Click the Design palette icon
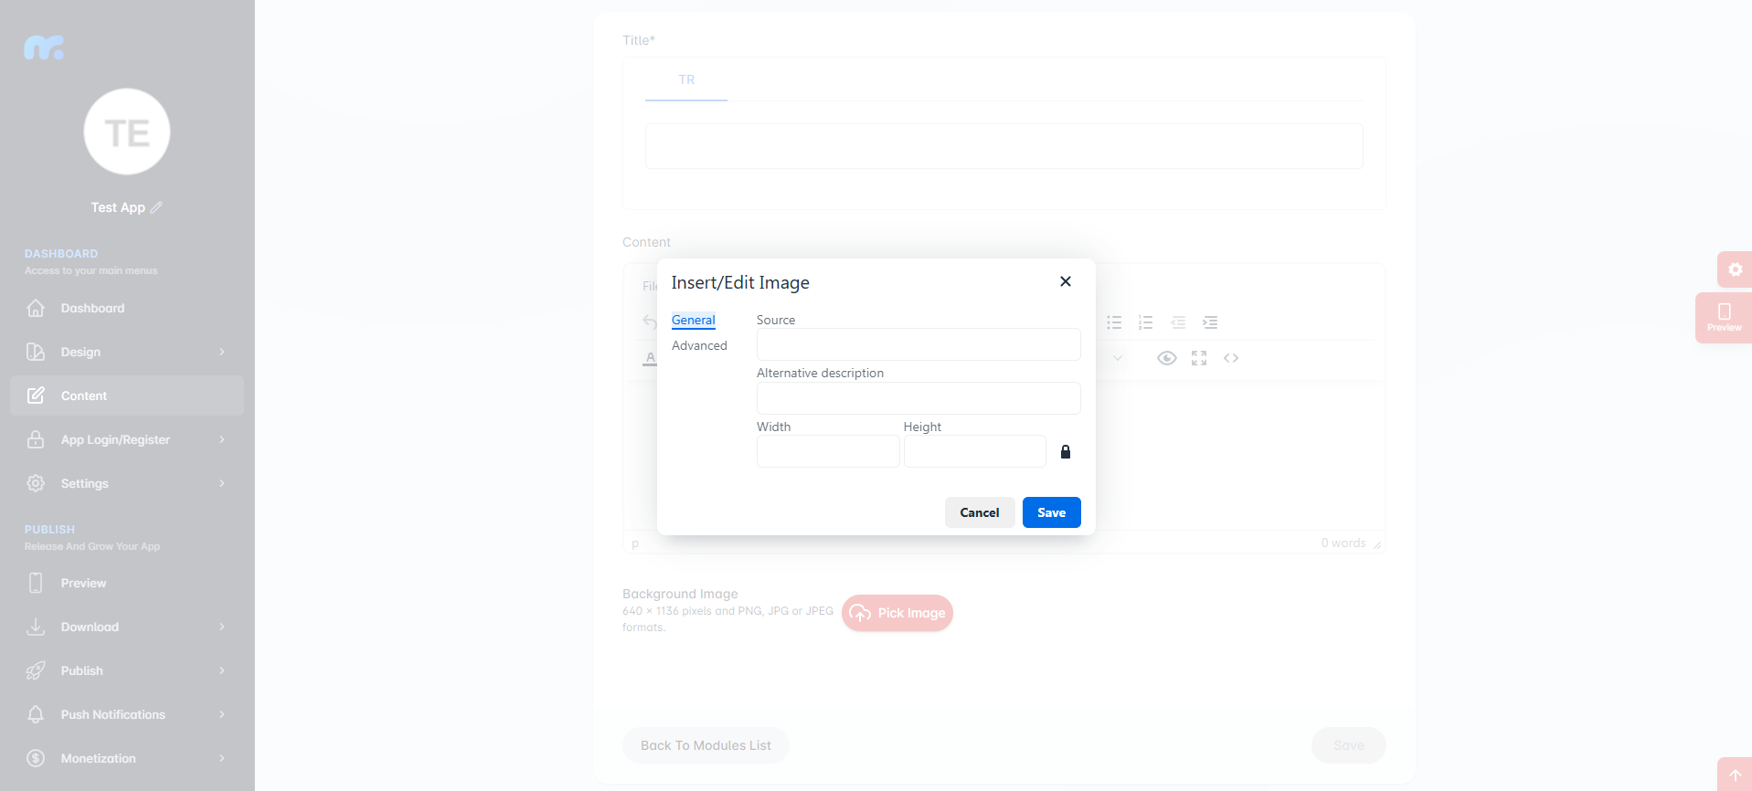 (36, 352)
